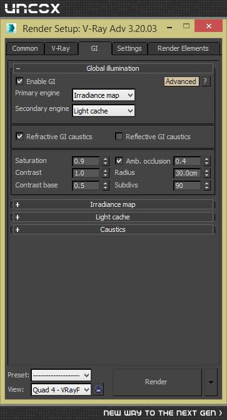Open the Render button options arrow
This screenshot has height=420, width=227.
tap(211, 382)
